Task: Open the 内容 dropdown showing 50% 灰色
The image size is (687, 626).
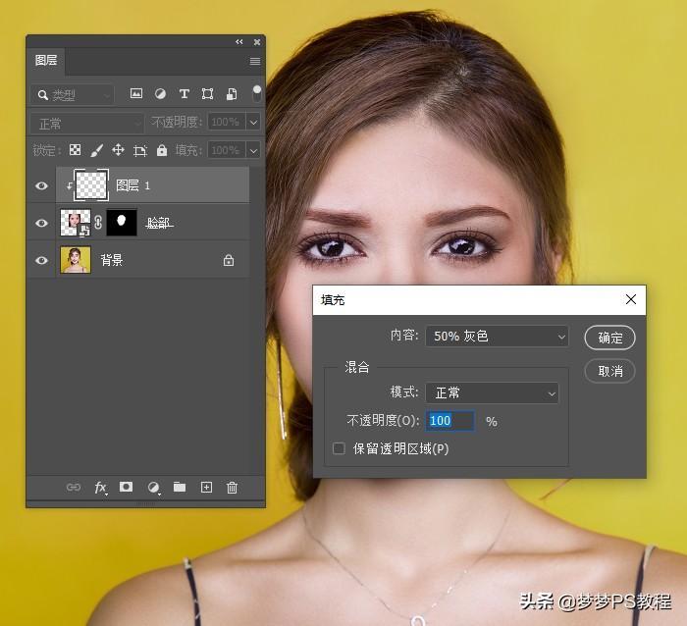Action: point(497,336)
